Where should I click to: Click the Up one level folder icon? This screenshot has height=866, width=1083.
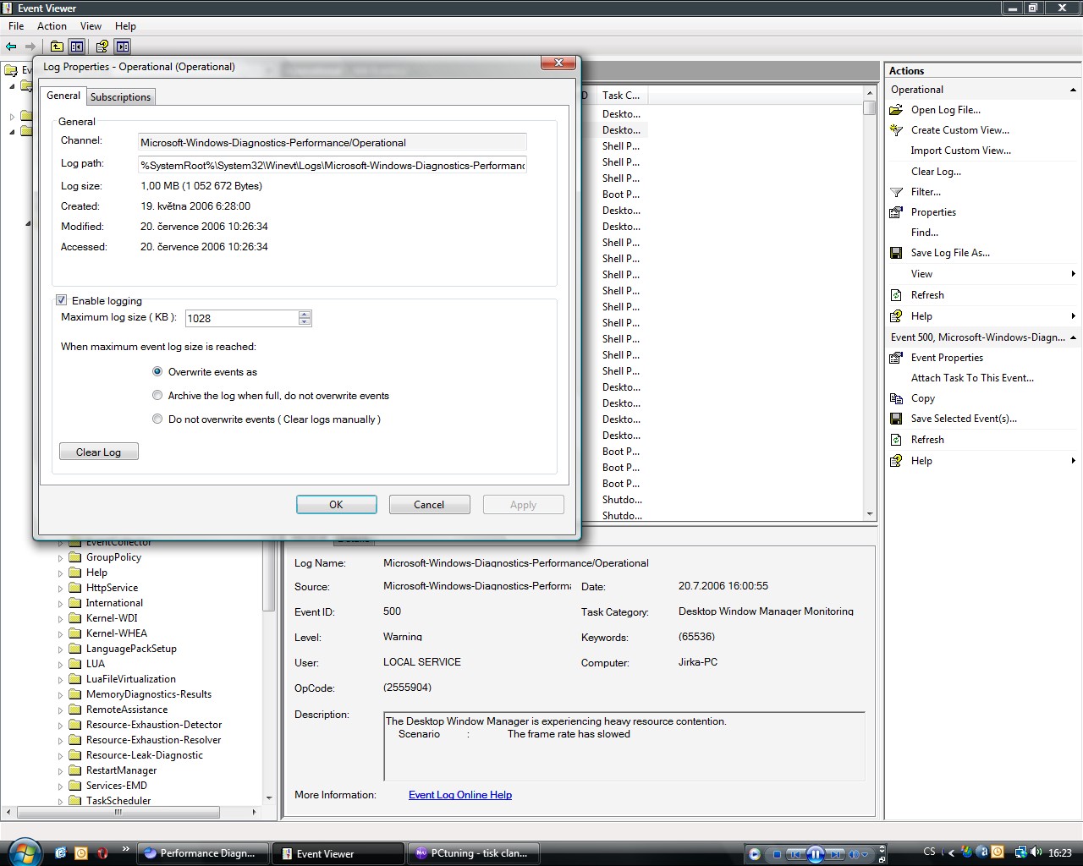57,47
